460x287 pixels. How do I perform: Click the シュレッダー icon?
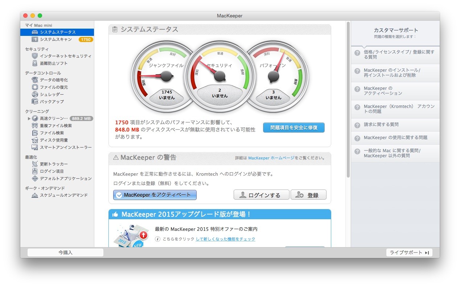pos(35,95)
